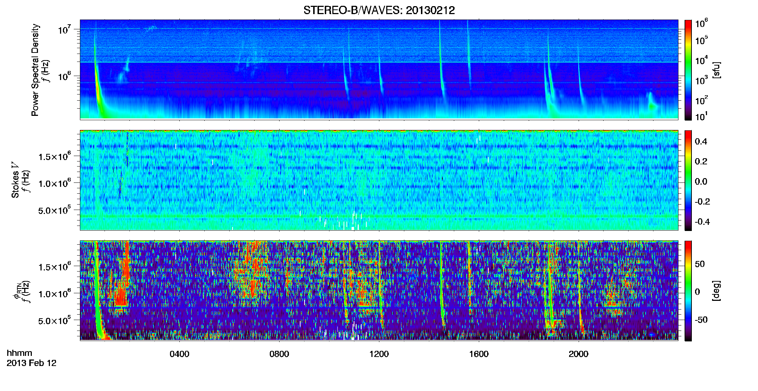Screen dimensions: 758x391
Task: Click the 10^2 value on sfu colorbar
Action: 702,100
